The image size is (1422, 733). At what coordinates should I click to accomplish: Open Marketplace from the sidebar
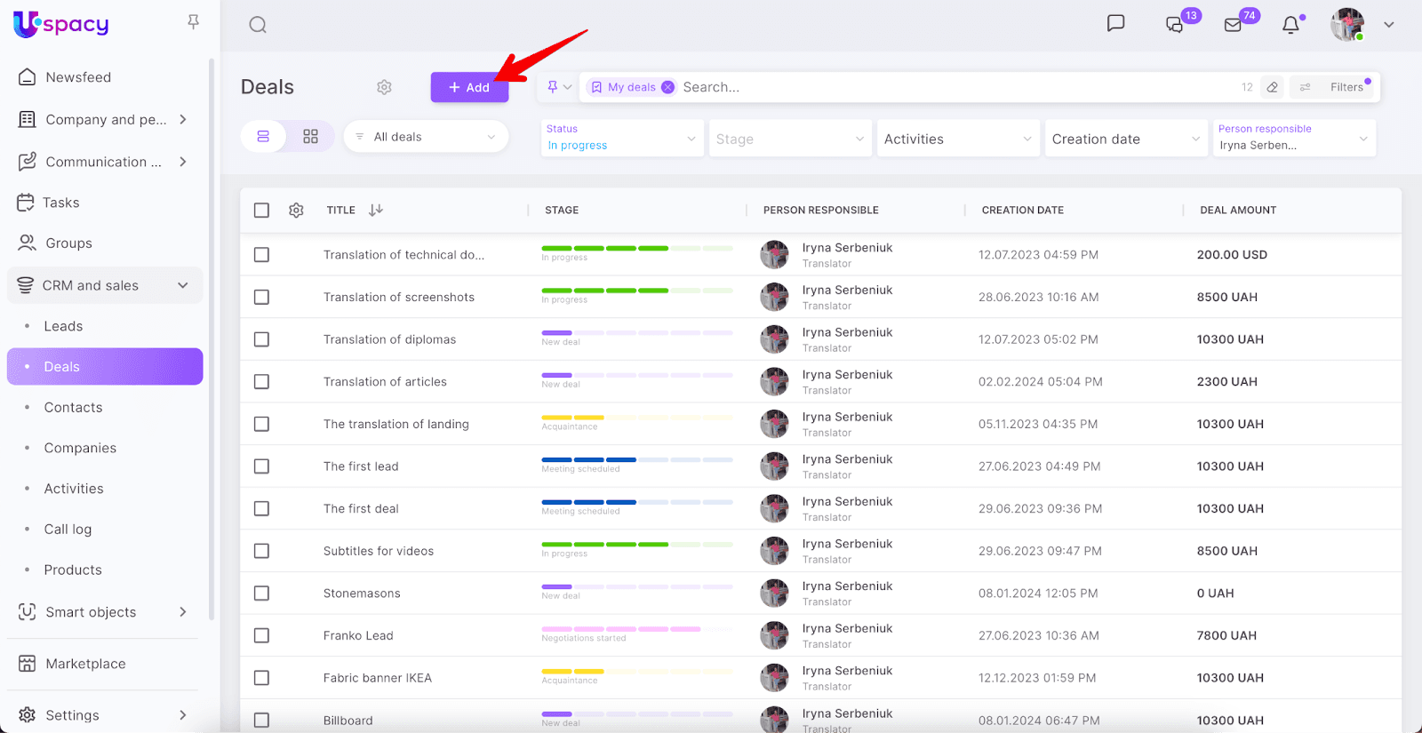click(x=85, y=664)
